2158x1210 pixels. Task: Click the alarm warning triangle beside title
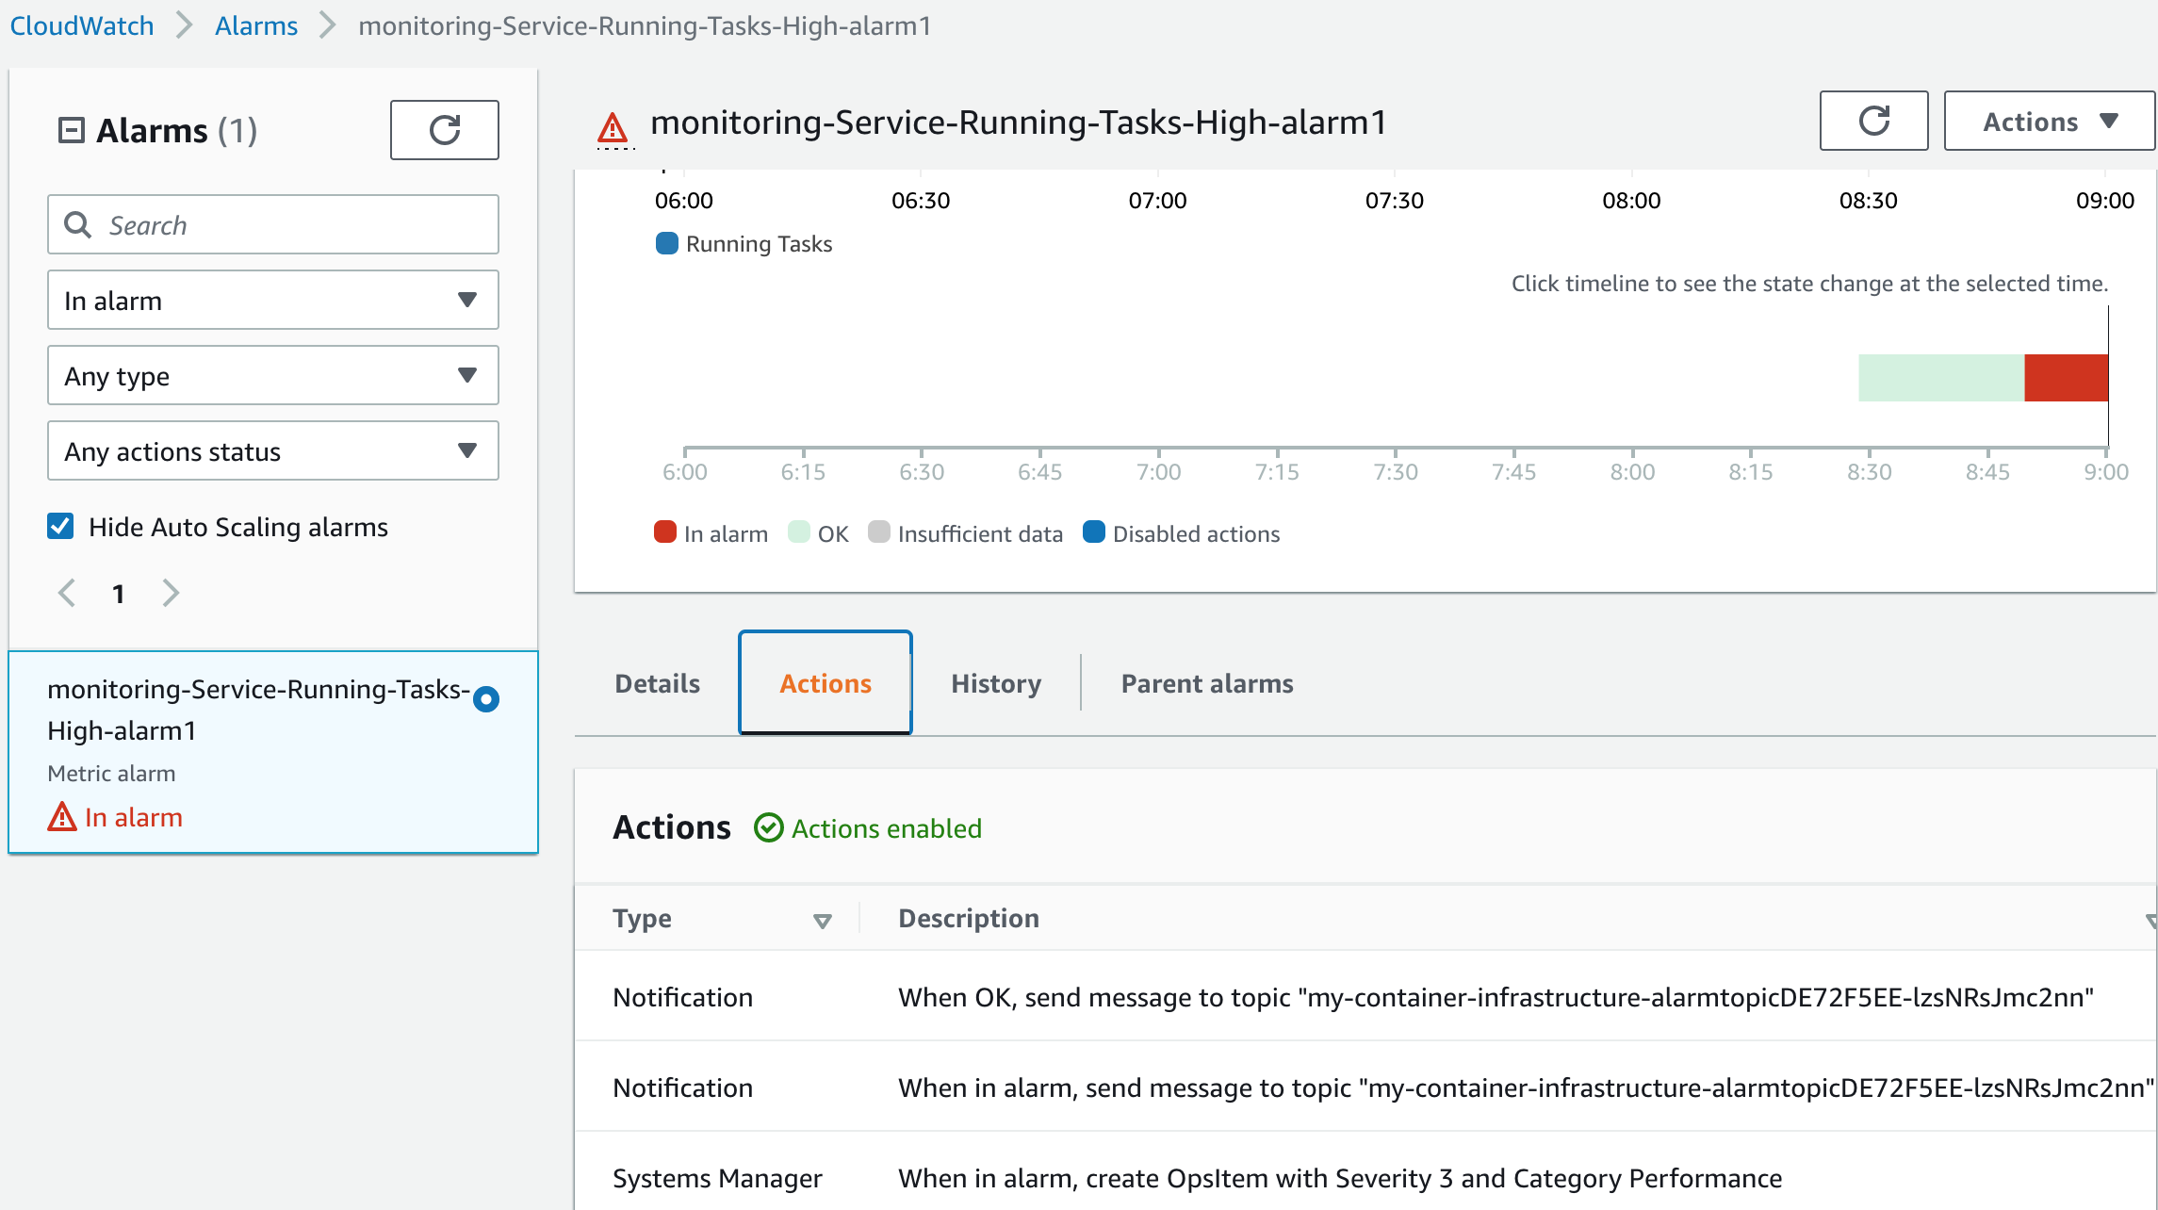point(613,126)
